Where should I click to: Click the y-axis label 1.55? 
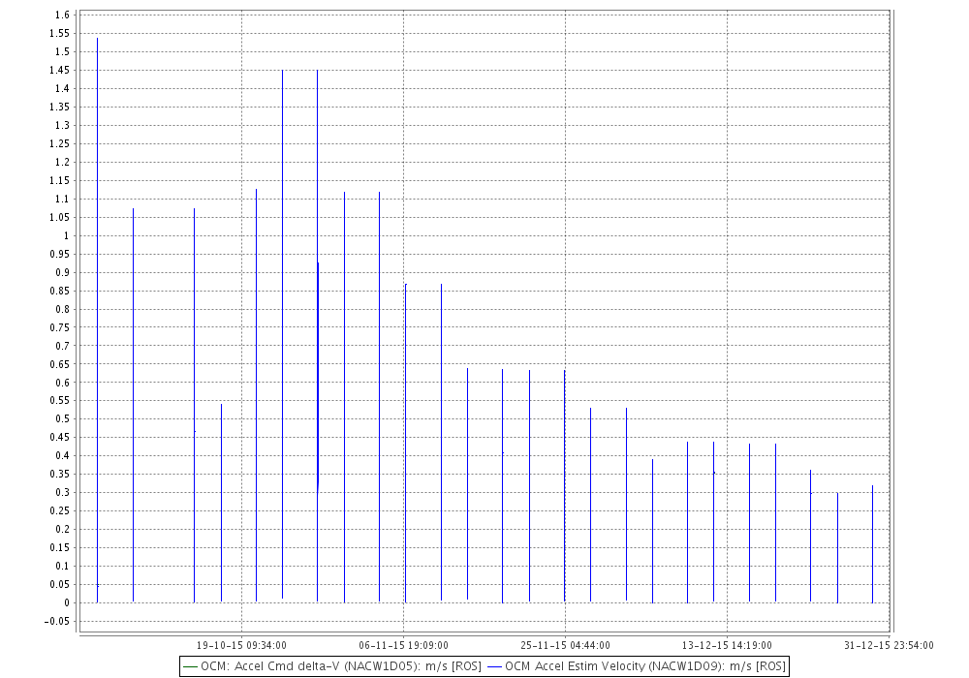tap(60, 33)
